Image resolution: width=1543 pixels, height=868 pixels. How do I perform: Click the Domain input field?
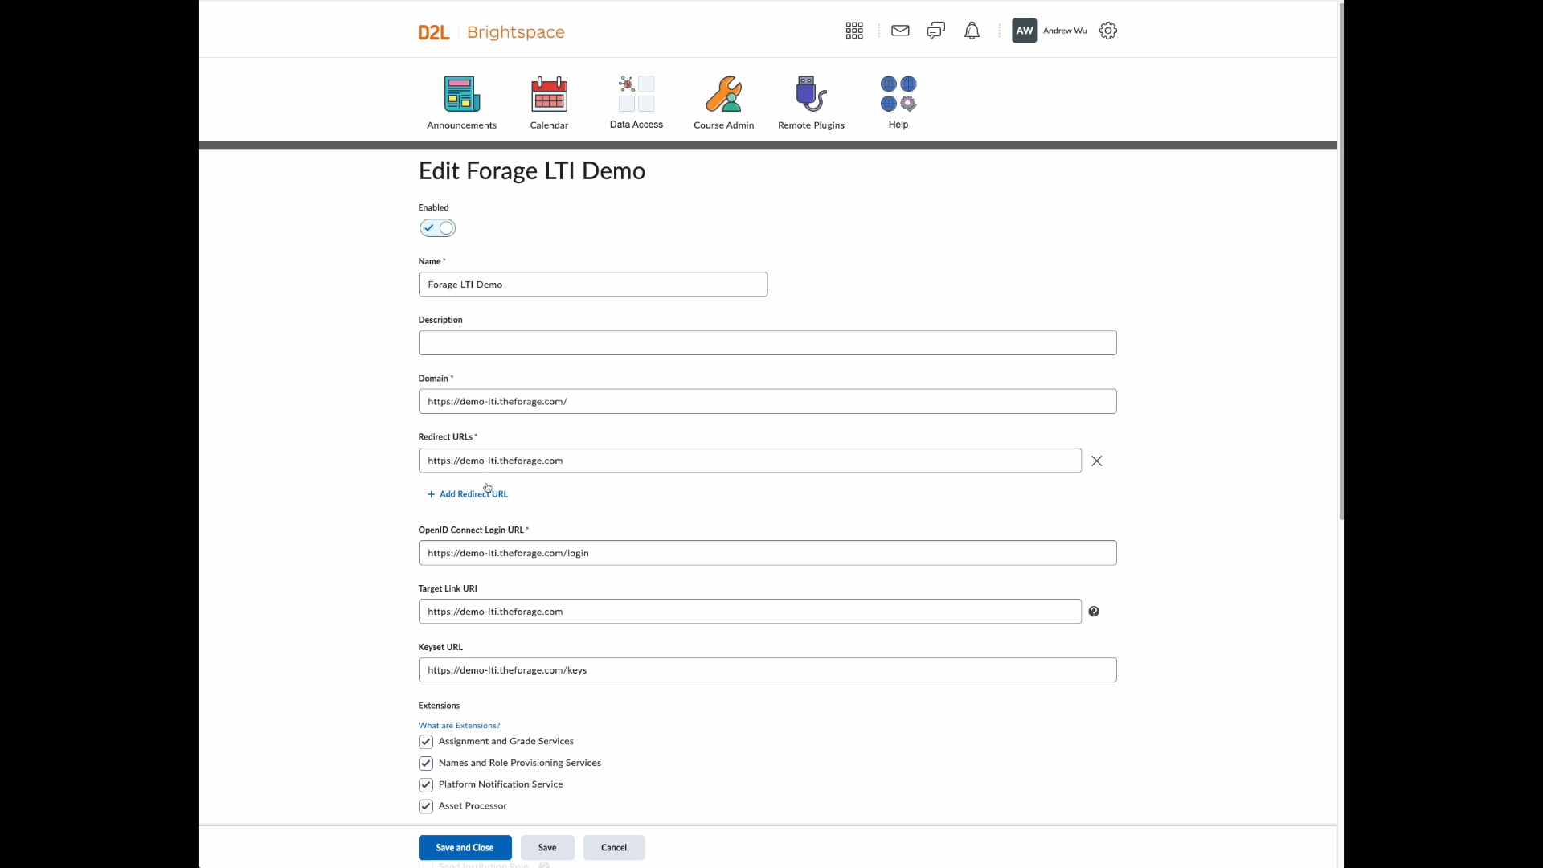(x=767, y=401)
